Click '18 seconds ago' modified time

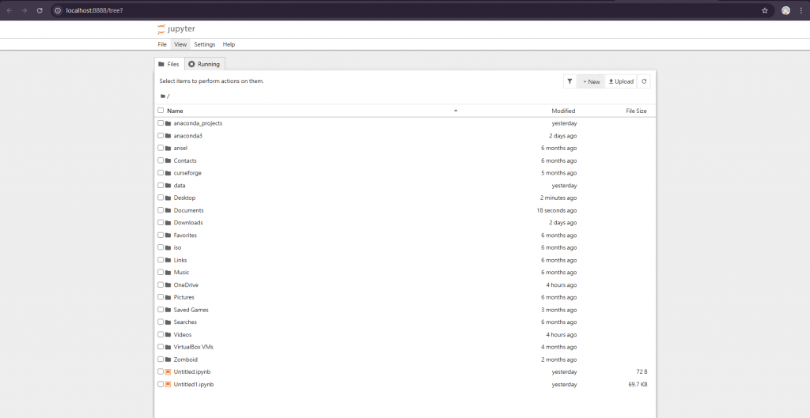pyautogui.click(x=557, y=210)
